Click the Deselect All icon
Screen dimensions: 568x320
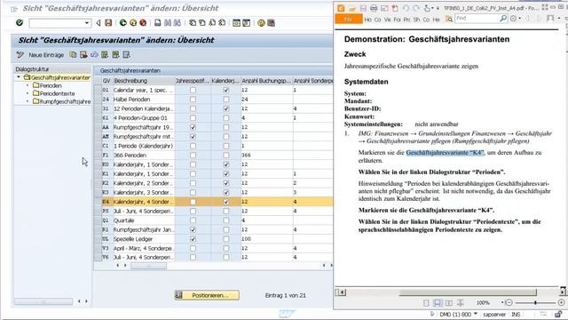(126, 55)
